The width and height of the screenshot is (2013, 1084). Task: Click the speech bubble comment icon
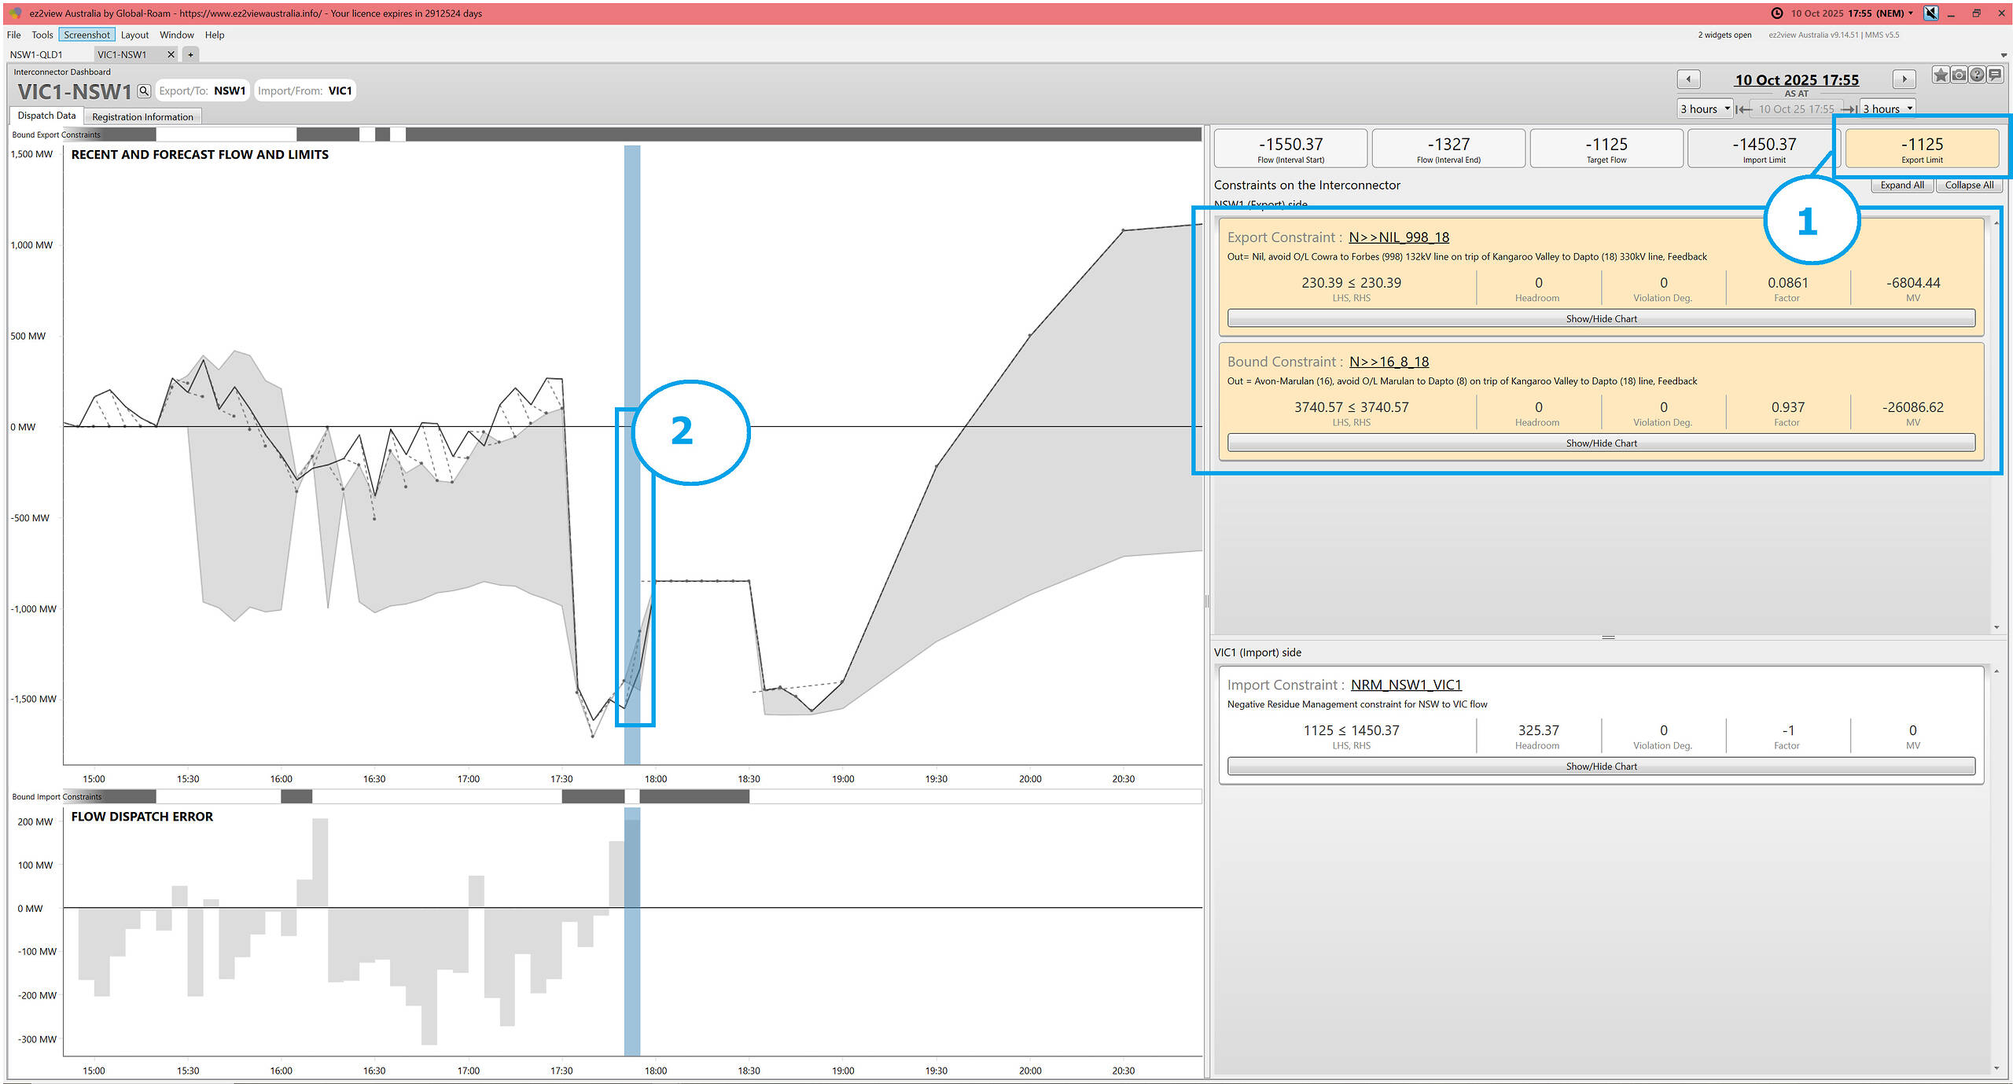1995,75
